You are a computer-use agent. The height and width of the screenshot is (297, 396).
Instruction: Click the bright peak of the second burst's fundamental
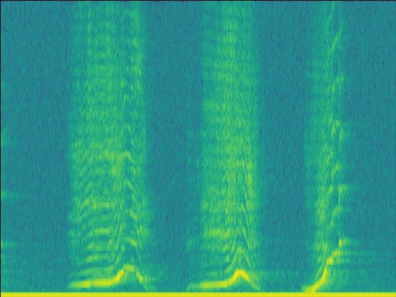tap(240, 272)
